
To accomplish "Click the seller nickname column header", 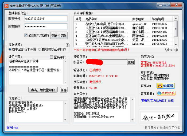I will tap(141, 19).
